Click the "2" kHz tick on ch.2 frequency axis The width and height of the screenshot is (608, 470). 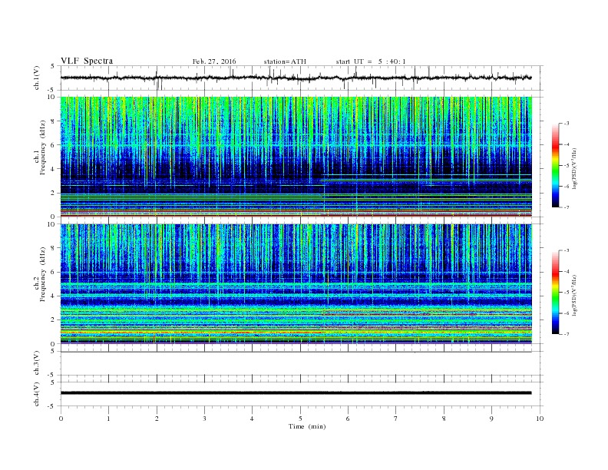54,319
